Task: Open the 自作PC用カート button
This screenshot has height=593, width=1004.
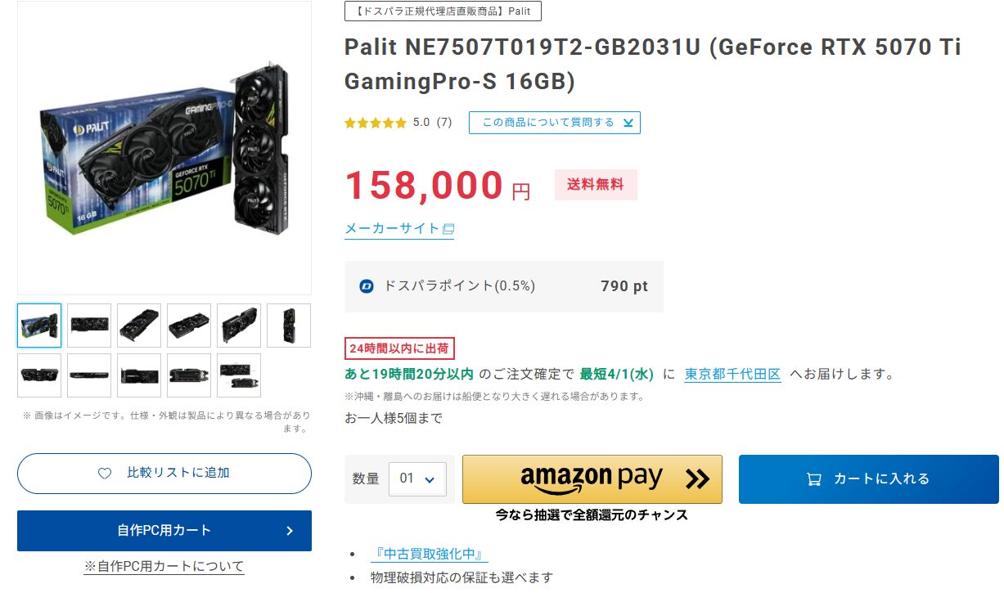Action: pyautogui.click(x=164, y=531)
